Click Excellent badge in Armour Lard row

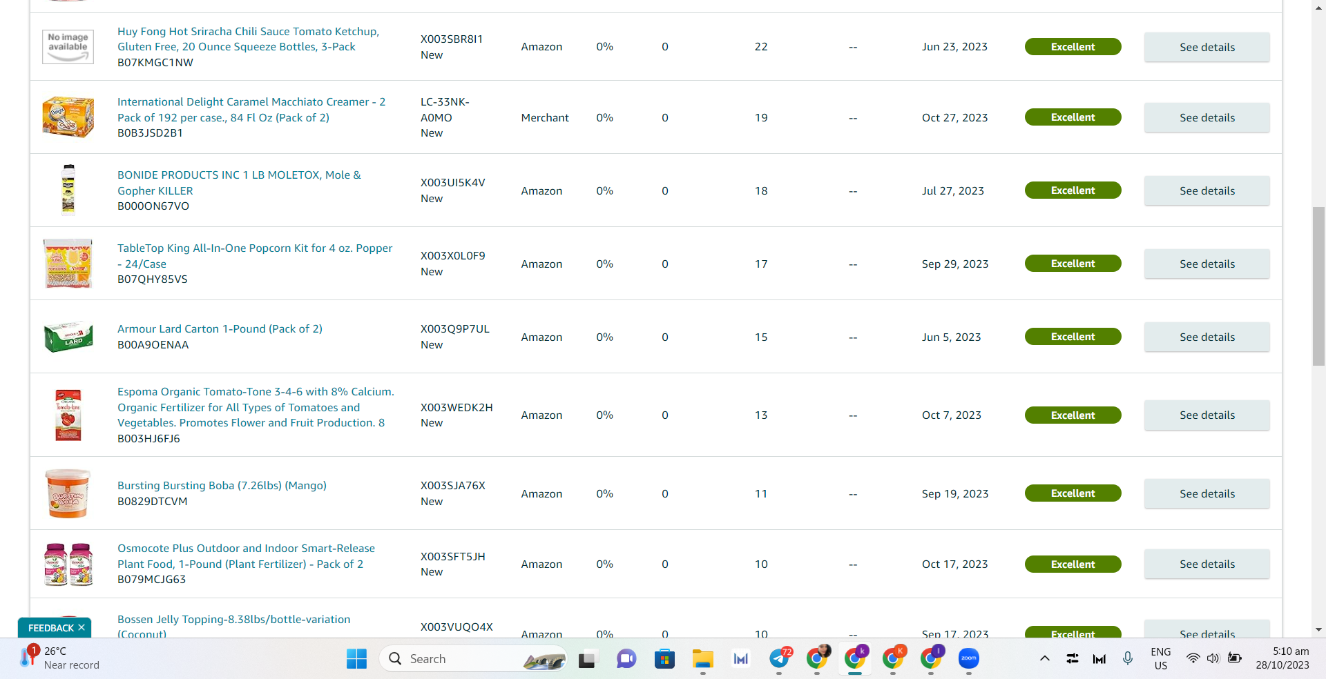coord(1073,337)
